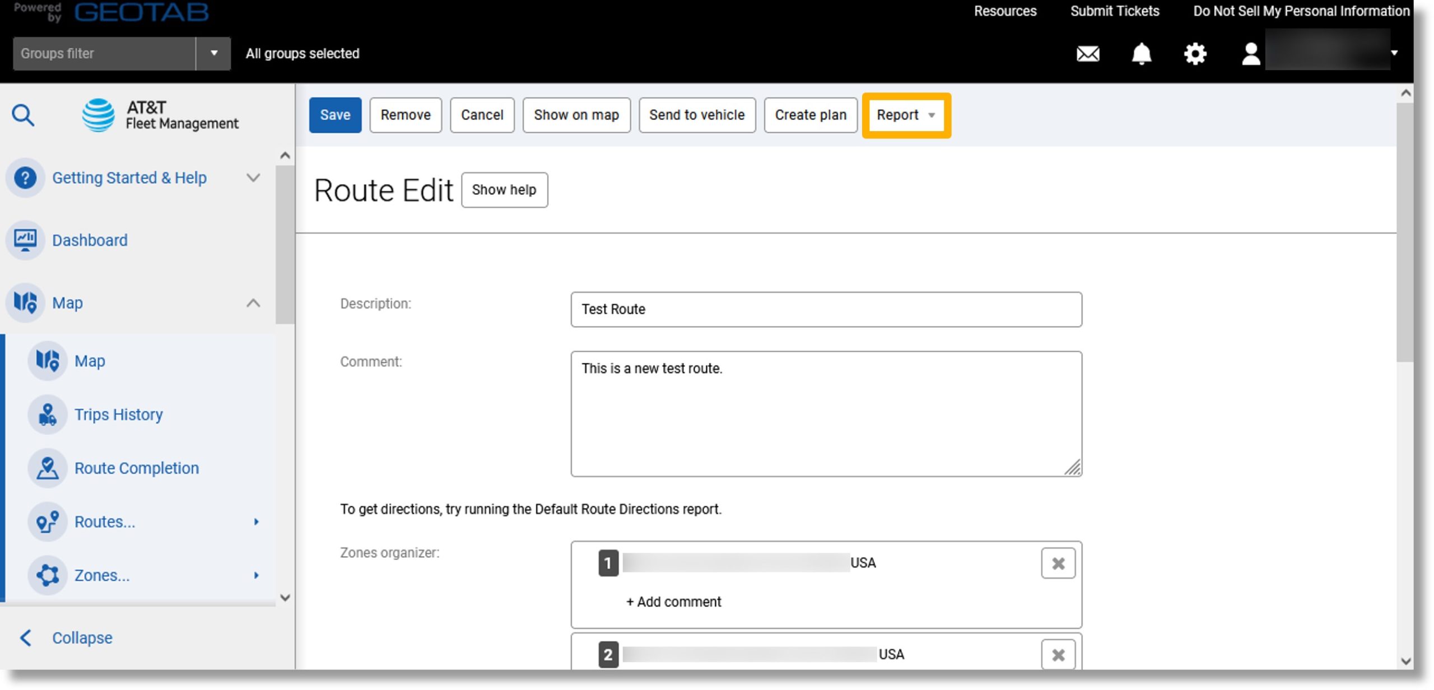This screenshot has height=690, width=1434.
Task: Click the Groups filter input
Action: click(104, 54)
